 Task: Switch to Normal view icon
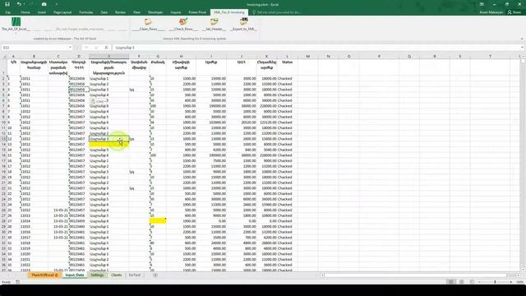coord(451,282)
